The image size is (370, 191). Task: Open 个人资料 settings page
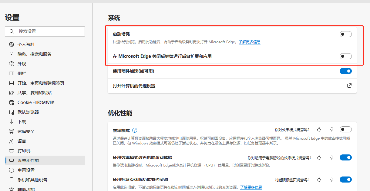coord(45,44)
